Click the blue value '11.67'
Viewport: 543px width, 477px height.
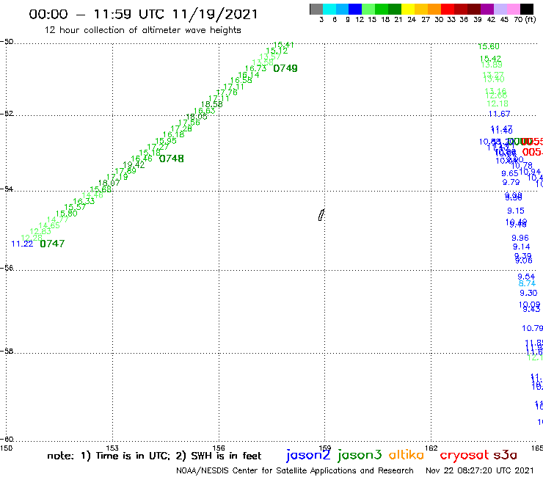(x=500, y=114)
